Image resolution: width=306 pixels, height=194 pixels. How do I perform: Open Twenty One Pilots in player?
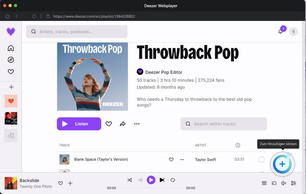(36, 187)
